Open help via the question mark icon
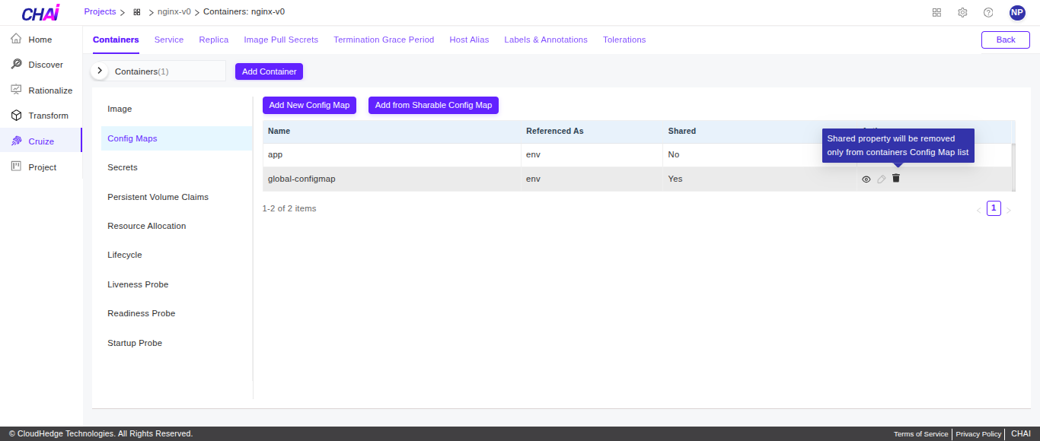The width and height of the screenshot is (1040, 441). click(x=988, y=12)
